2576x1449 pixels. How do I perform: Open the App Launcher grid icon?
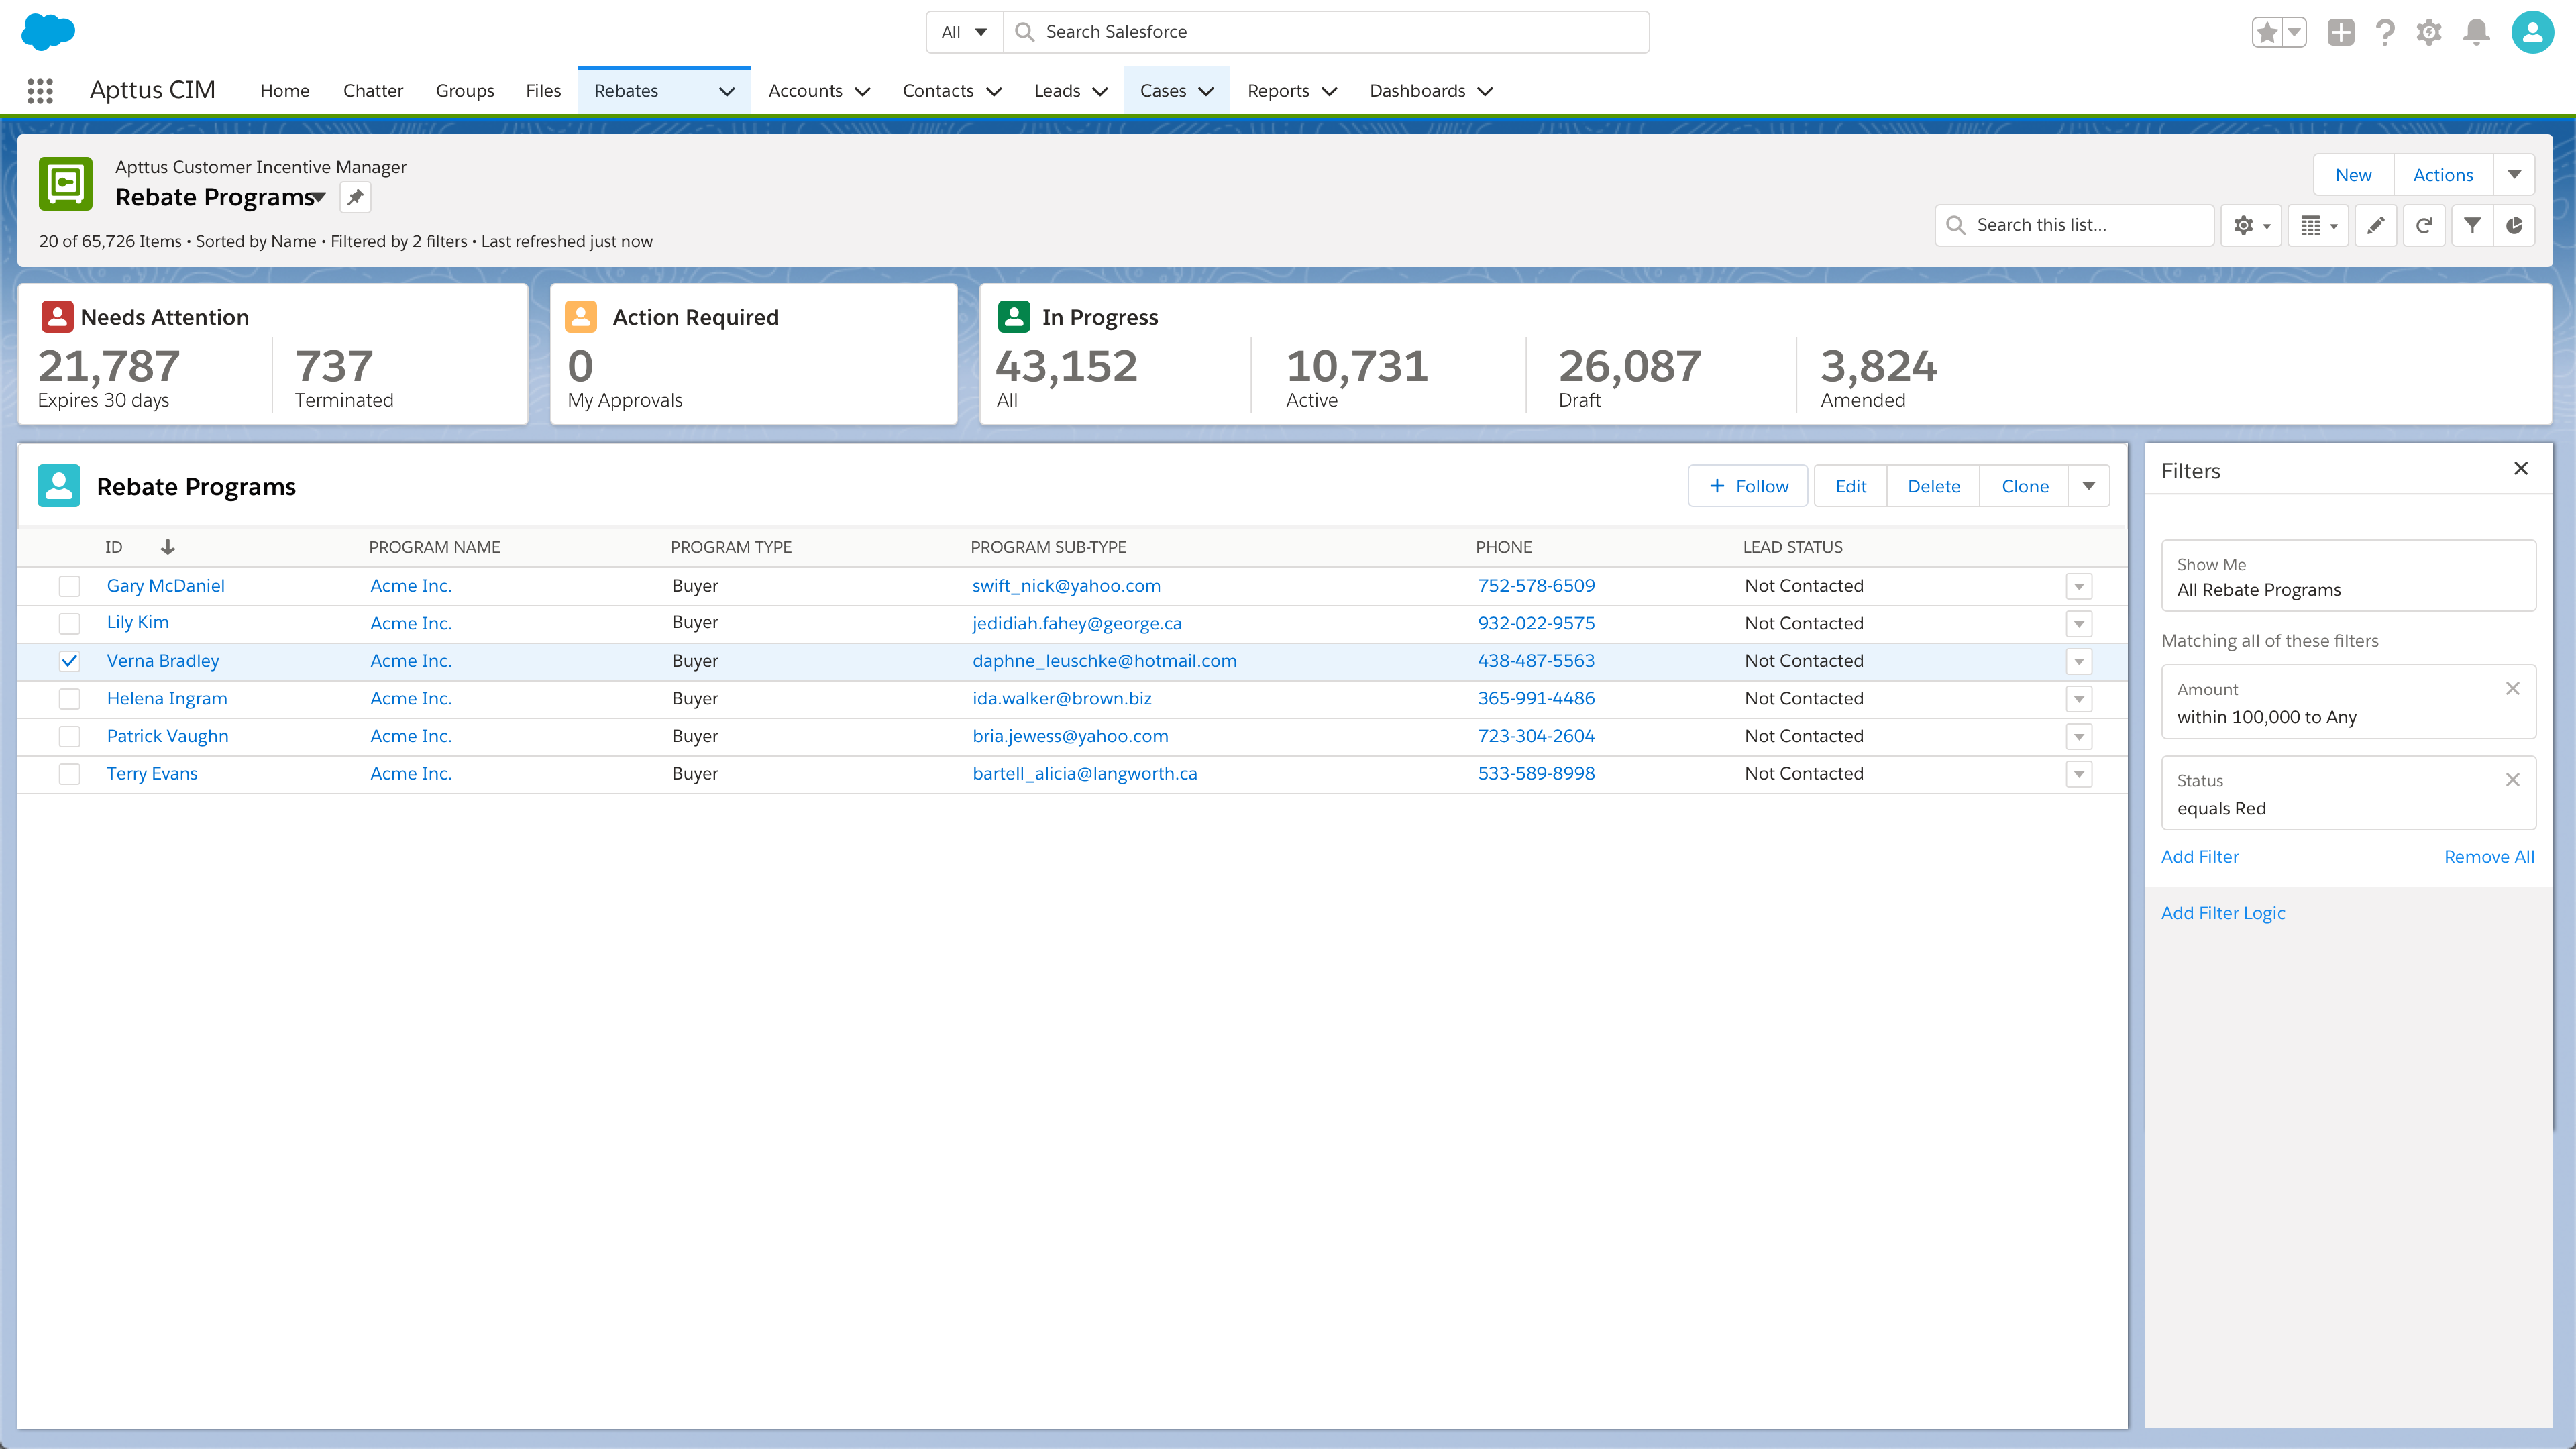[x=40, y=90]
